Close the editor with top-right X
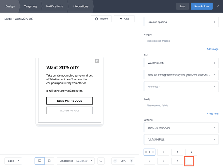This screenshot has height=167, width=223. 218,6
